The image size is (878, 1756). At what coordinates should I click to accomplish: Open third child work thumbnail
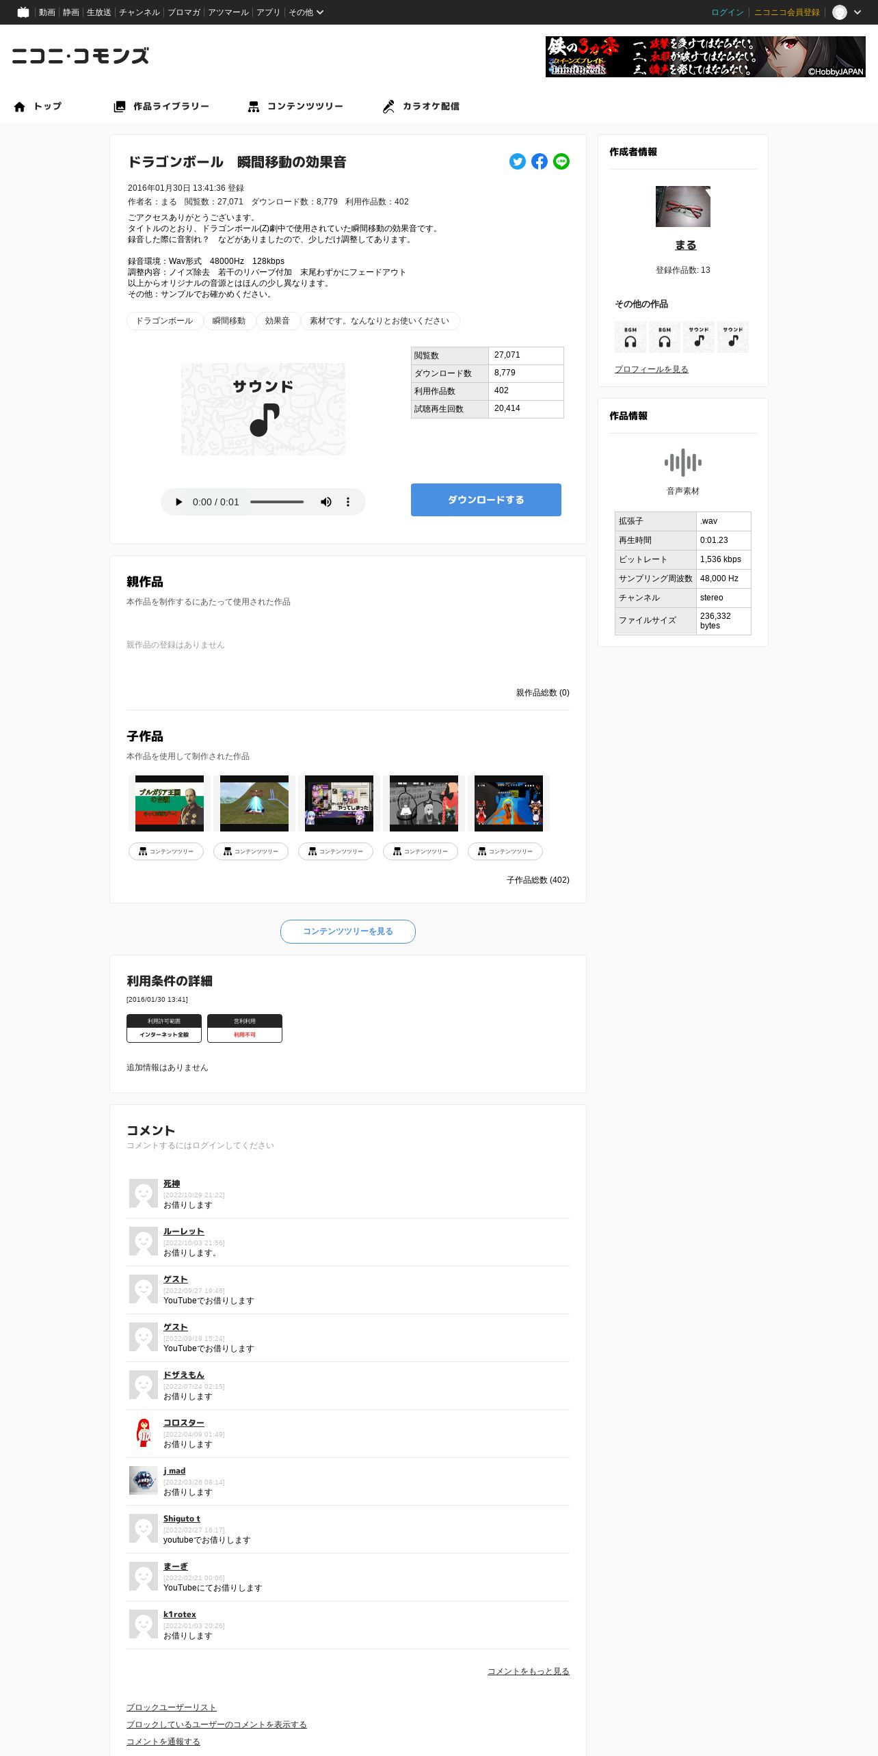coord(339,803)
